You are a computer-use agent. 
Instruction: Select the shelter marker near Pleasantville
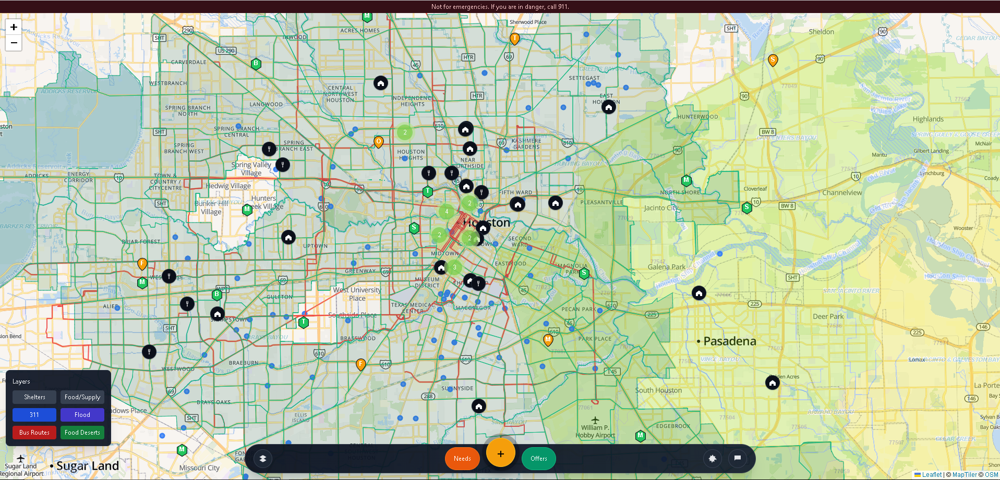pyautogui.click(x=556, y=203)
